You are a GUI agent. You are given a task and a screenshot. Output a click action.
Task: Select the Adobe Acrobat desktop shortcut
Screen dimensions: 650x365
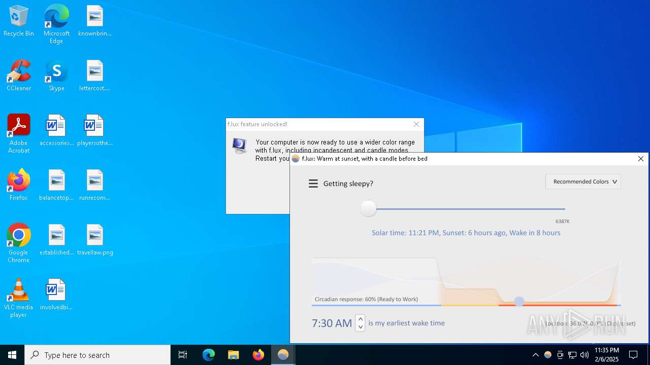pos(19,134)
